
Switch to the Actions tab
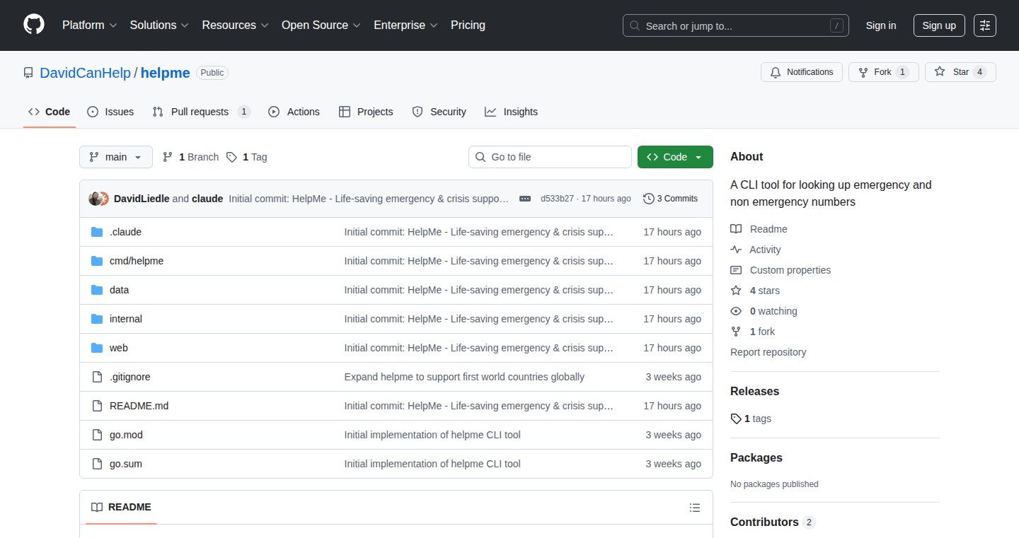point(294,112)
